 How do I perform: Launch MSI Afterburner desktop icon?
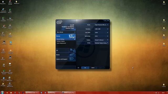(9, 79)
